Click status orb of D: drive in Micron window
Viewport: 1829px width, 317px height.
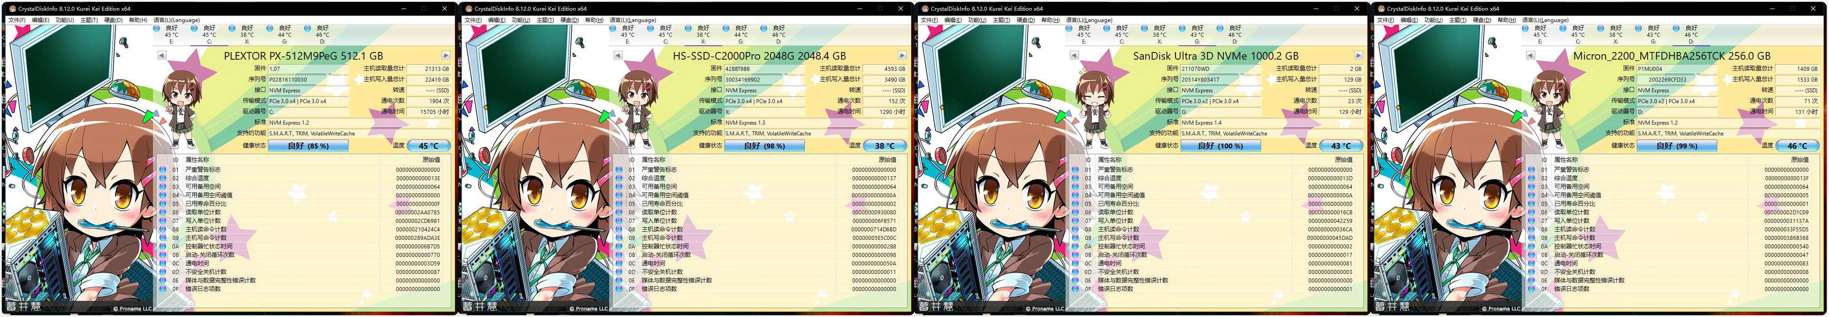click(x=1676, y=28)
